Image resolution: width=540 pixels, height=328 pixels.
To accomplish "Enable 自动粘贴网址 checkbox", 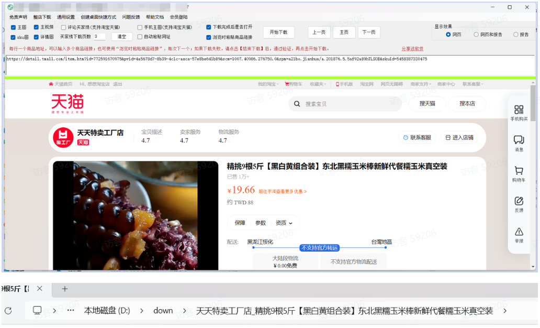I will (140, 37).
